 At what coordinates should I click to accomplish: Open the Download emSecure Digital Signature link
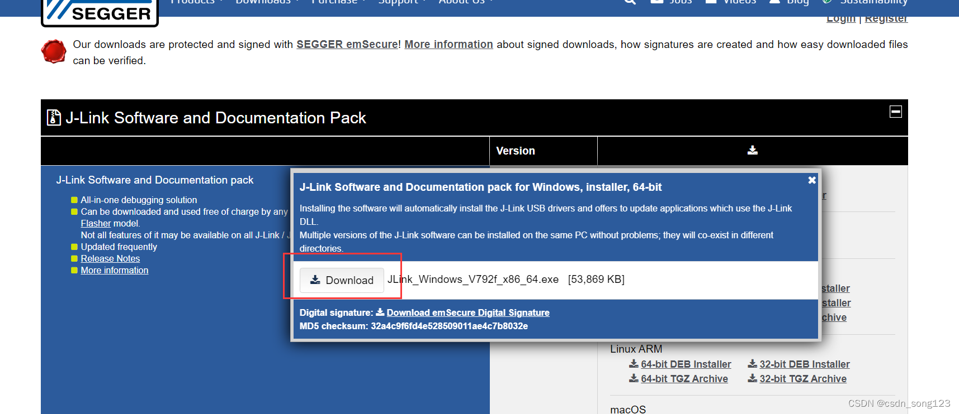[x=467, y=313]
